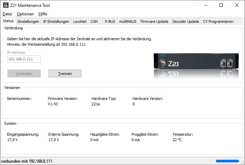The image size is (245, 165).
Task: Click the Hardware Version value 0
Action: coord(134,104)
